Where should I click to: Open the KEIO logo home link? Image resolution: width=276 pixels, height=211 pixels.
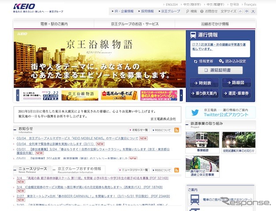click(24, 7)
